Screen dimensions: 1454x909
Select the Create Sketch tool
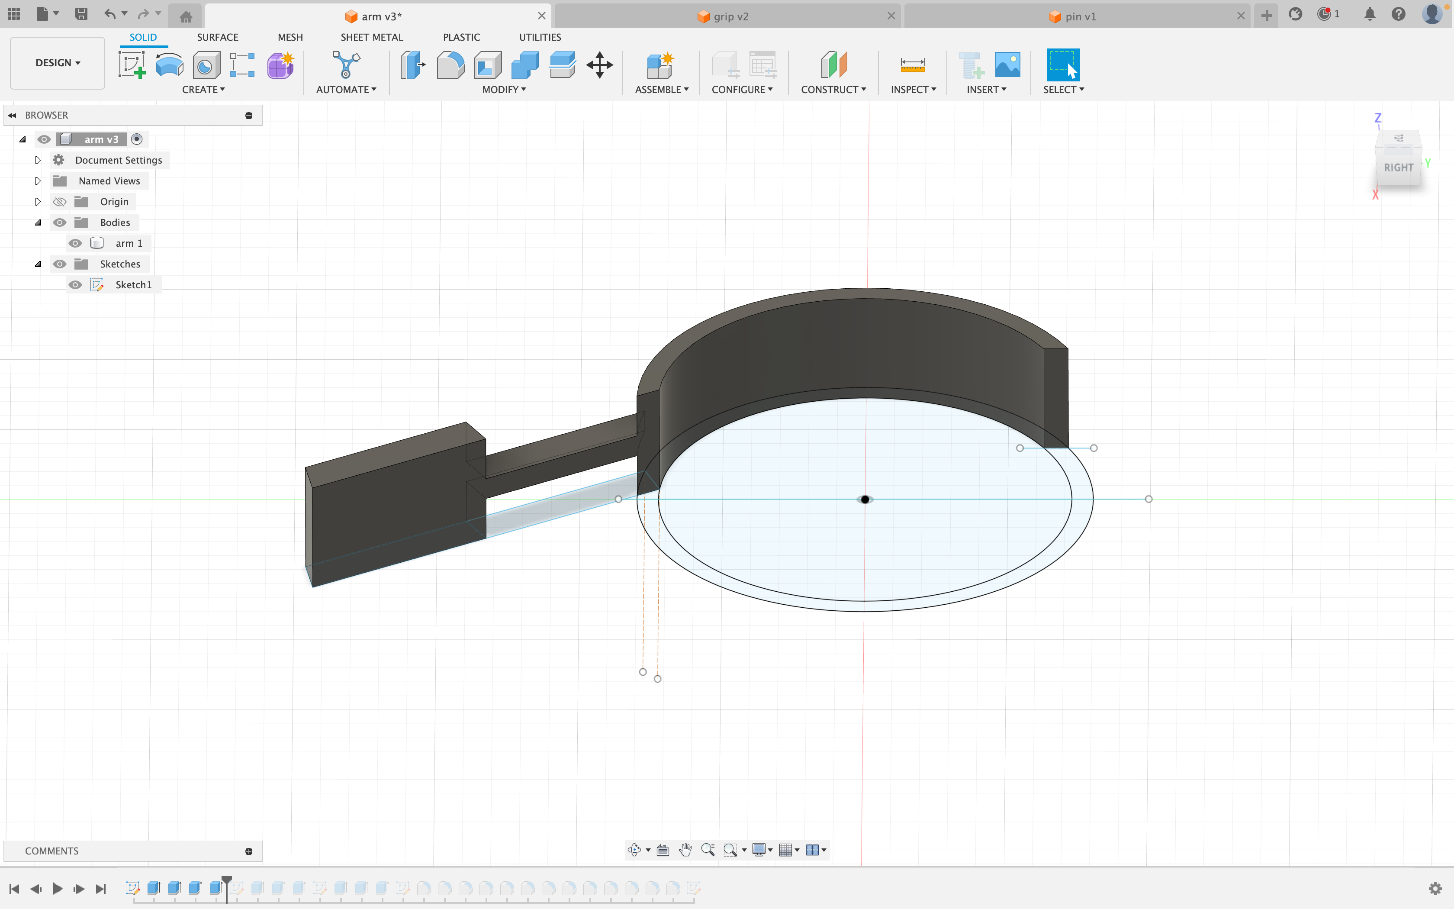(132, 64)
